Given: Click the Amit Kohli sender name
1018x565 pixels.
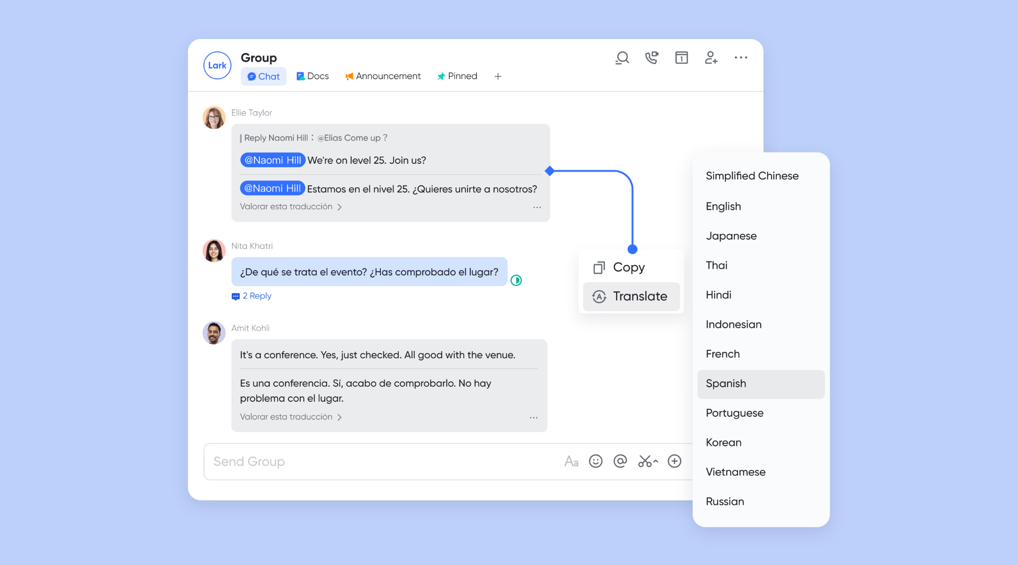Looking at the screenshot, I should (250, 328).
